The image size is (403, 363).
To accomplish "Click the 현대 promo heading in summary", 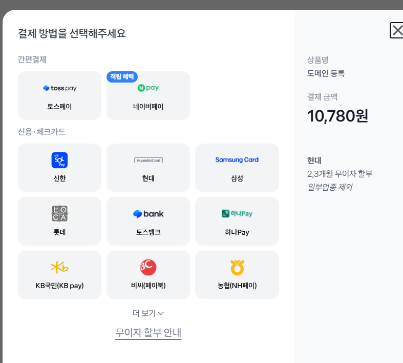I will (x=314, y=160).
